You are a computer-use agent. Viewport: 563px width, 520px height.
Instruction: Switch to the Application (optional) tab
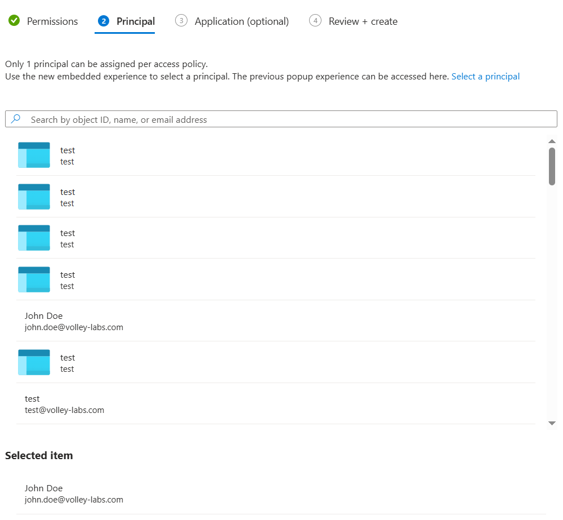coord(242,21)
